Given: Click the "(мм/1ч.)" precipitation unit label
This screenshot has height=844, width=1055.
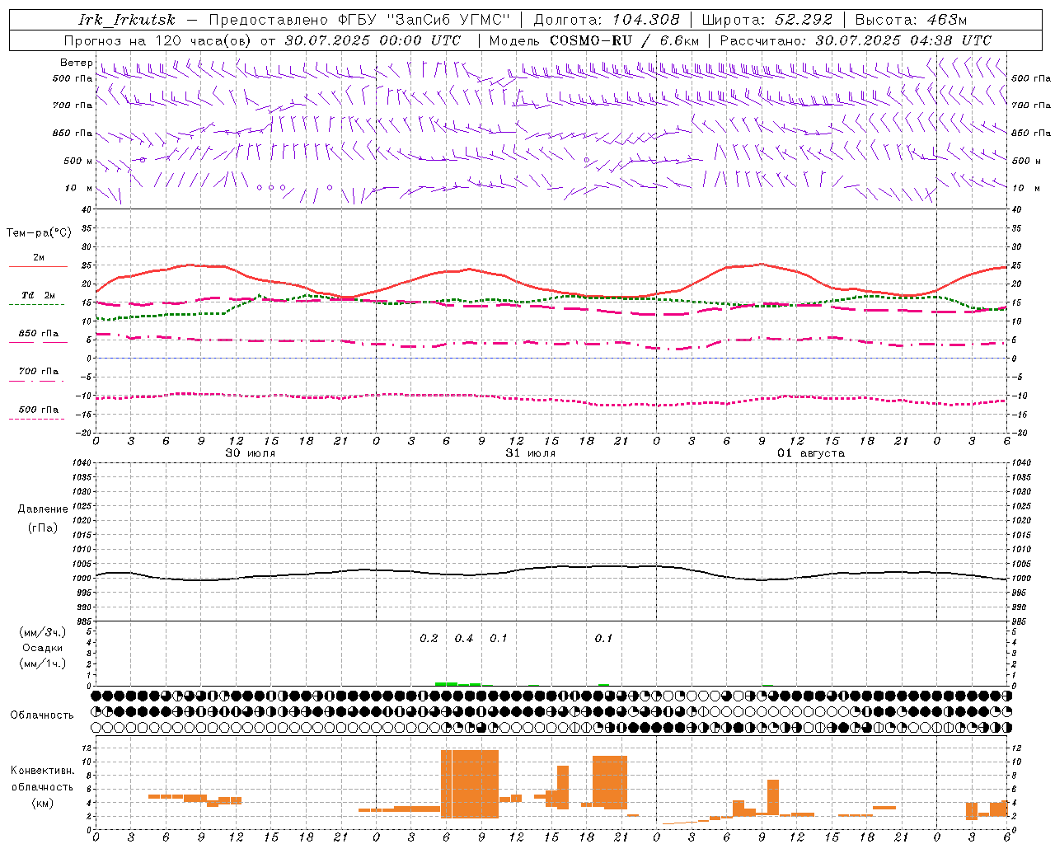Looking at the screenshot, I should pos(43,663).
